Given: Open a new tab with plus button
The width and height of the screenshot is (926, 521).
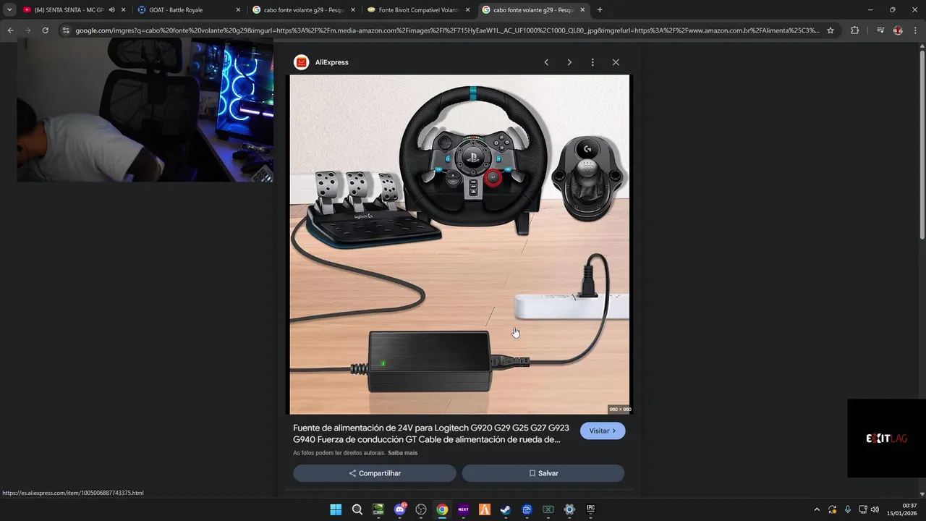Looking at the screenshot, I should (x=600, y=10).
